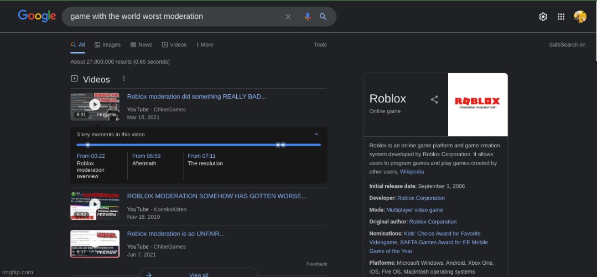Switch to the Images tab
This screenshot has height=277, width=597.
click(107, 44)
